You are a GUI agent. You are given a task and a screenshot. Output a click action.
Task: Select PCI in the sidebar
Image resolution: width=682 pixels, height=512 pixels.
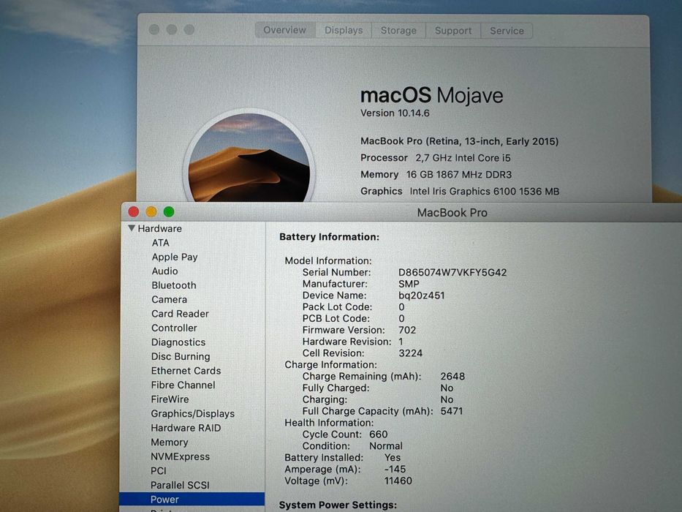click(159, 470)
